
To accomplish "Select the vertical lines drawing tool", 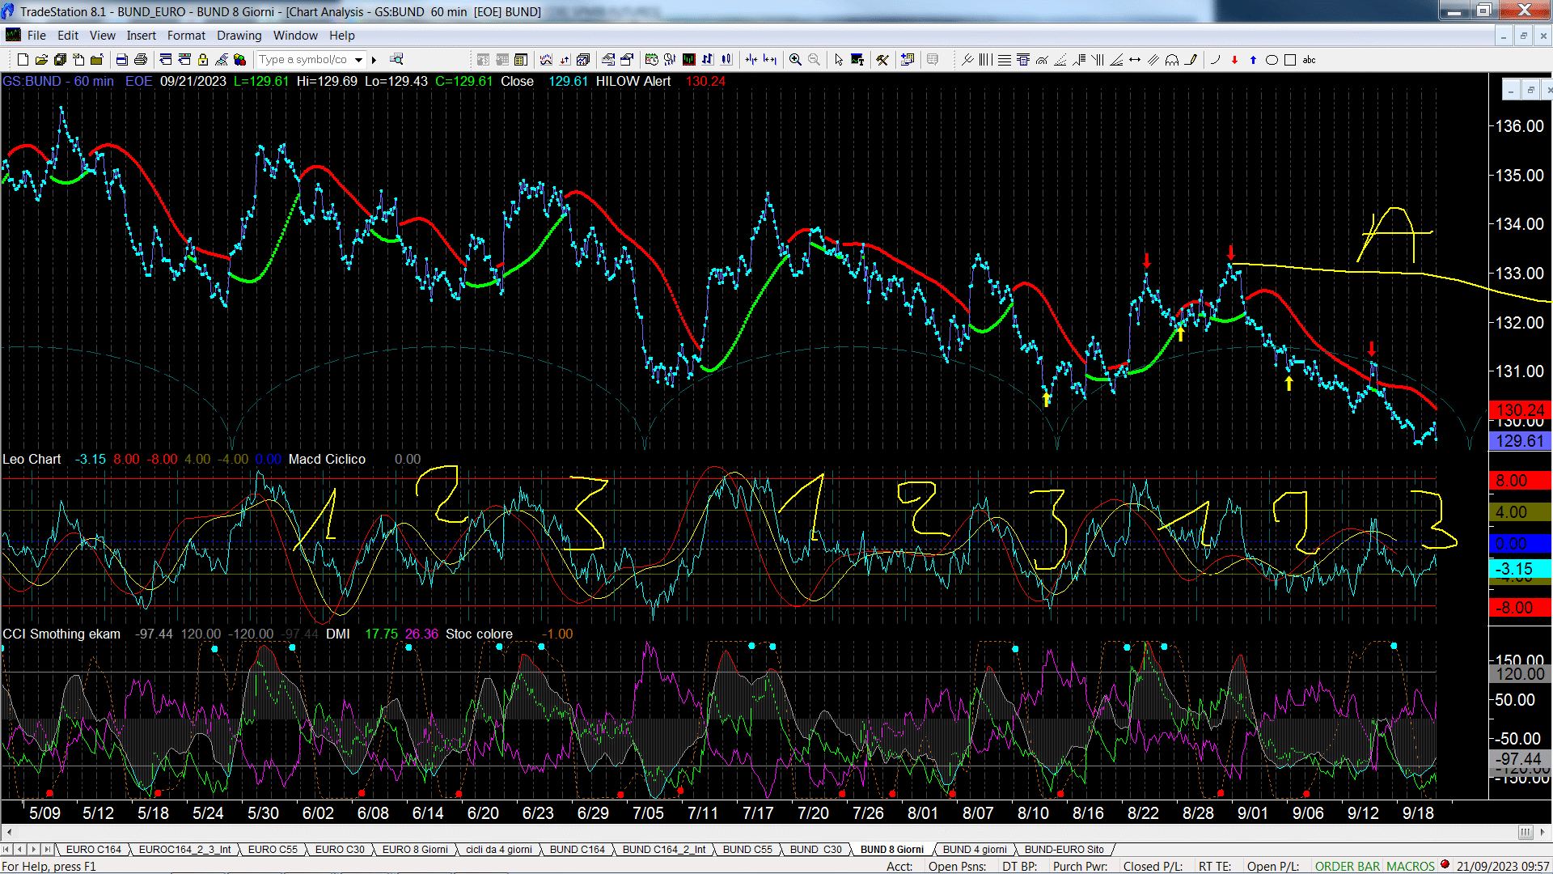I will (985, 60).
